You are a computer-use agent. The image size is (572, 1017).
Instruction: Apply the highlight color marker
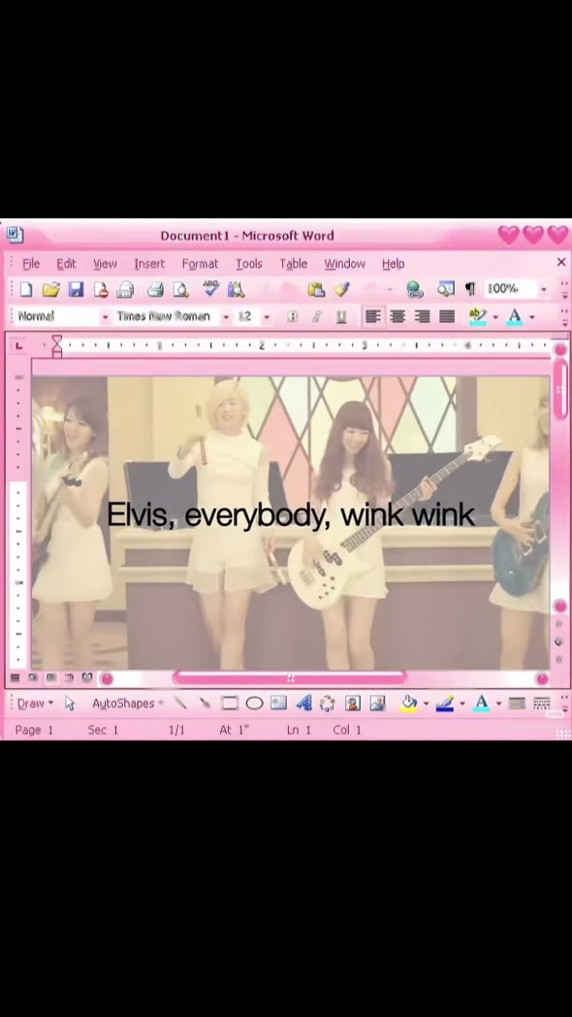pyautogui.click(x=477, y=316)
